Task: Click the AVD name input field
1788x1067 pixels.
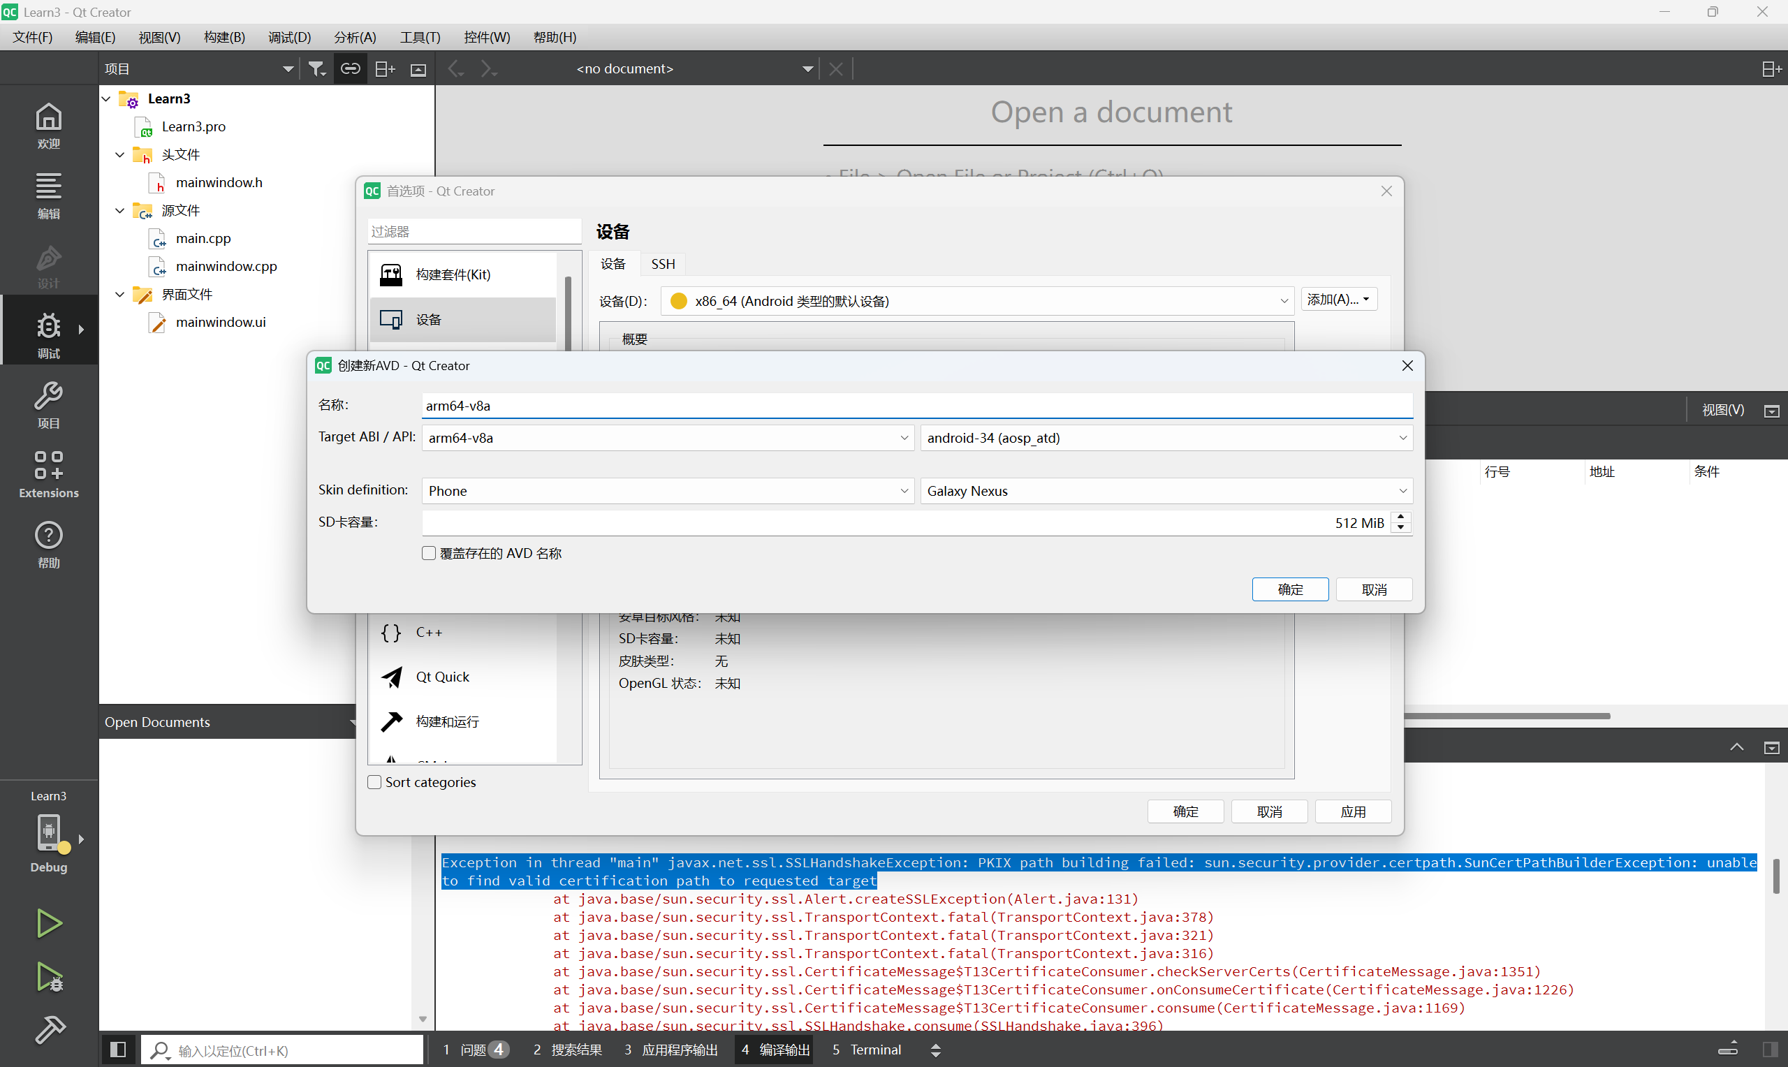Action: [916, 406]
